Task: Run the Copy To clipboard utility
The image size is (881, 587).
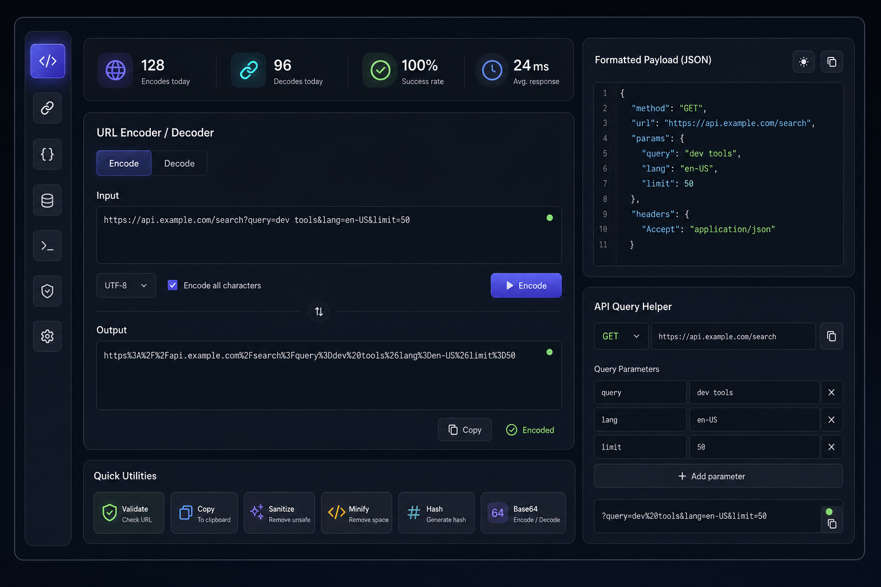Action: point(204,513)
